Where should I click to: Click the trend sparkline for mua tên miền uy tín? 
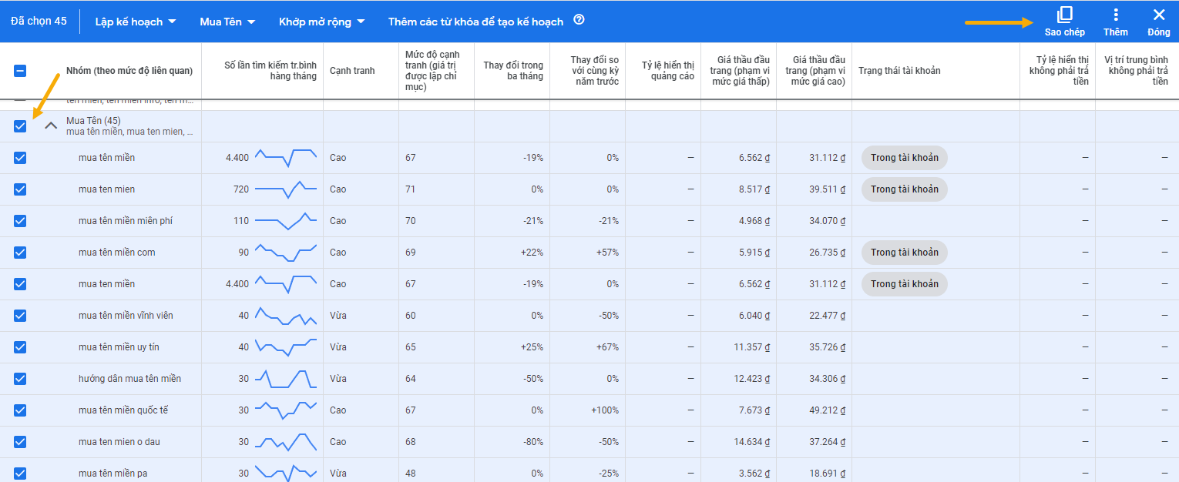coord(286,347)
